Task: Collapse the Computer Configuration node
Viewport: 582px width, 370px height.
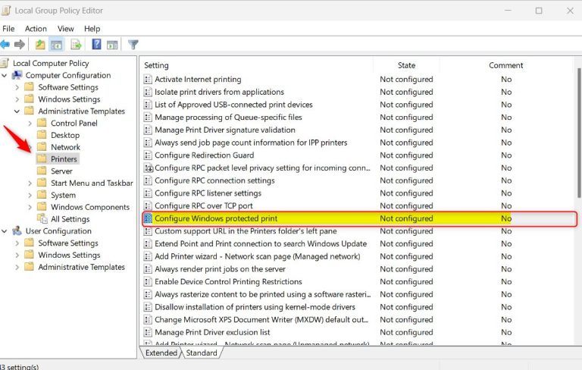Action: 5,76
